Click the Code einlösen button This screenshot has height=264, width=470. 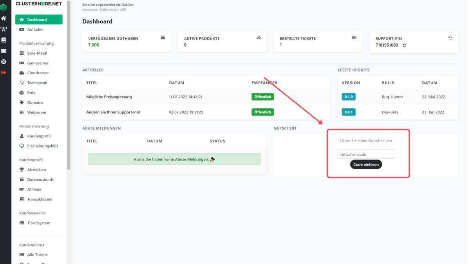pos(366,165)
